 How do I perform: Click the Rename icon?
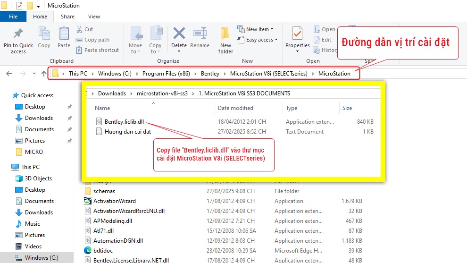pos(200,34)
